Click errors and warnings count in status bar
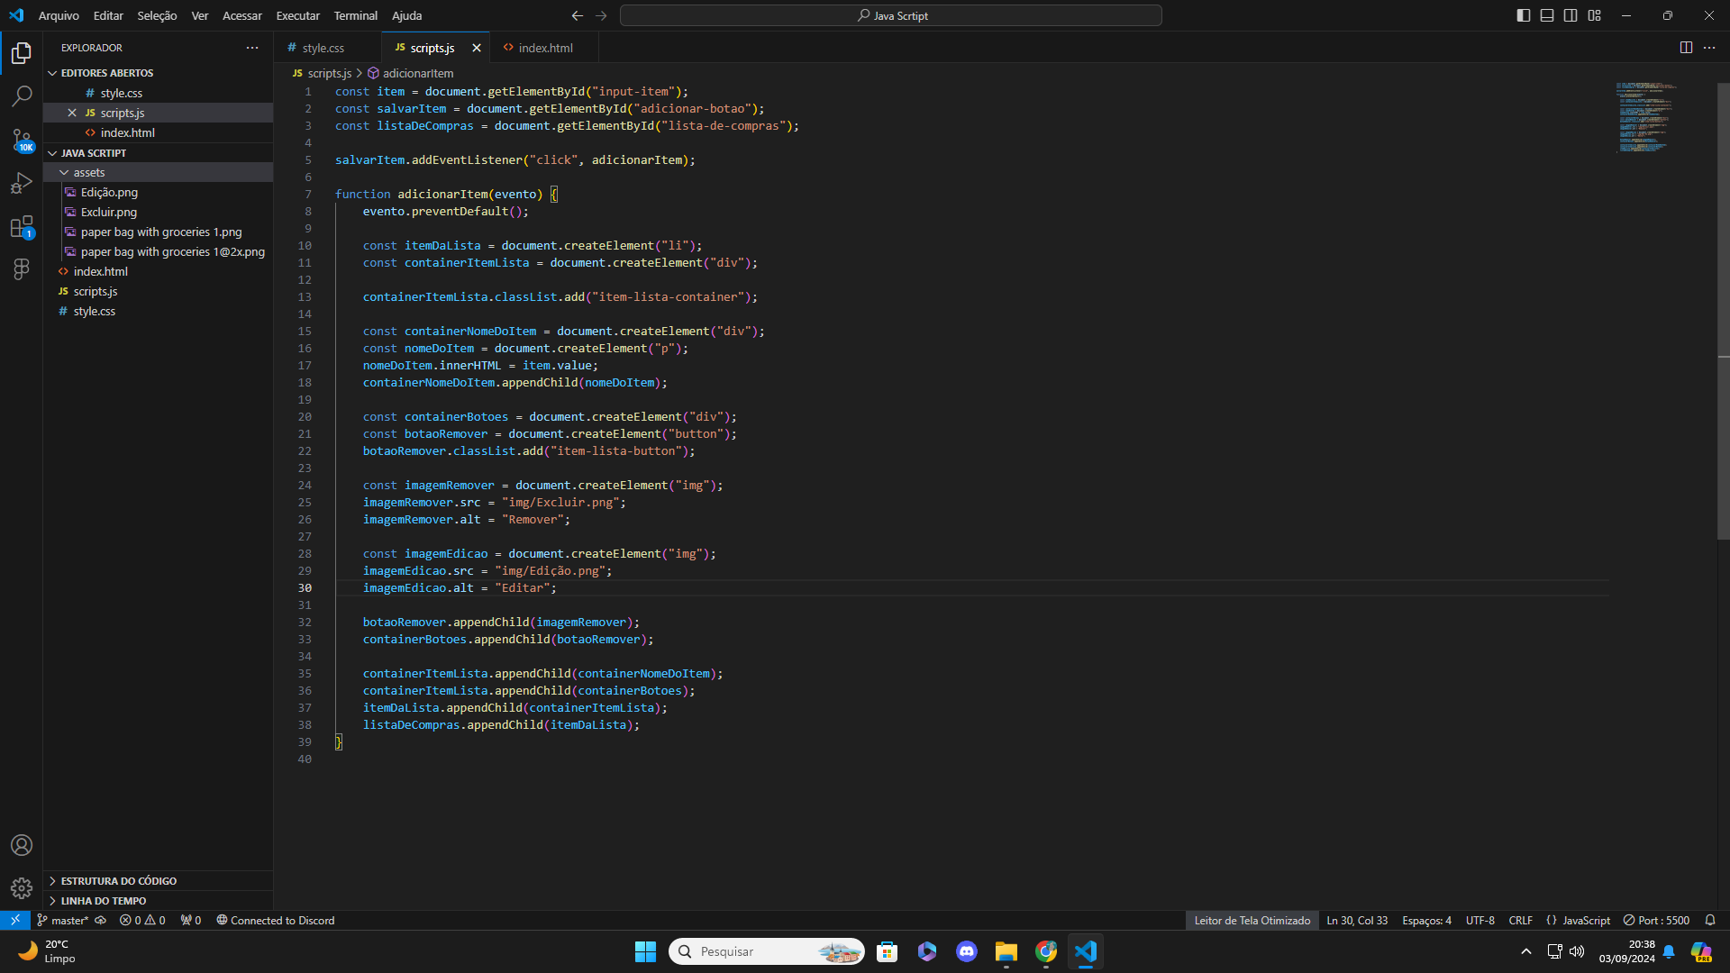 pos(142,920)
